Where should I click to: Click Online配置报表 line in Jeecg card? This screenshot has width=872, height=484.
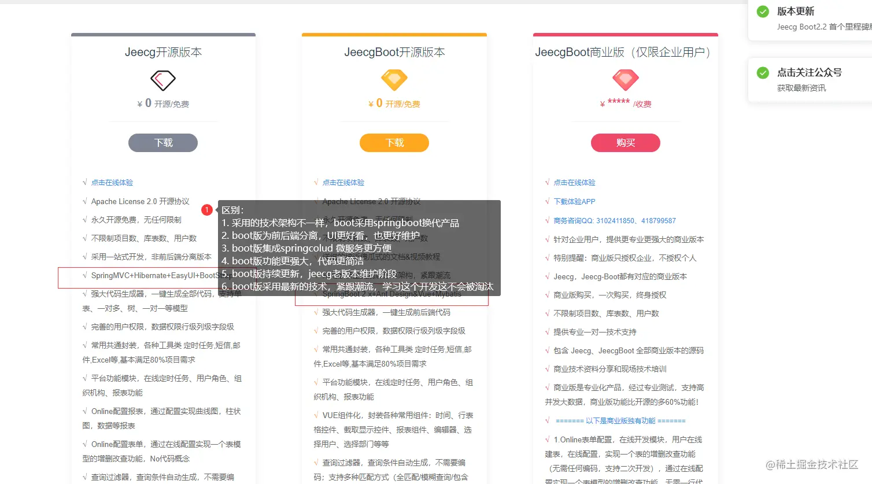tap(162, 419)
